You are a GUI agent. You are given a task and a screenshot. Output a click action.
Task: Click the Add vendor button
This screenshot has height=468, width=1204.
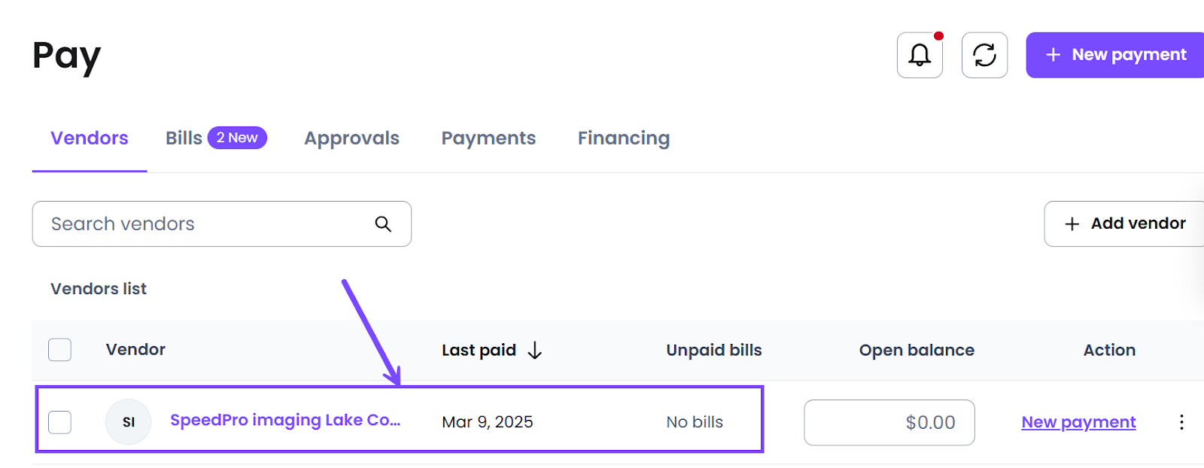pos(1124,224)
